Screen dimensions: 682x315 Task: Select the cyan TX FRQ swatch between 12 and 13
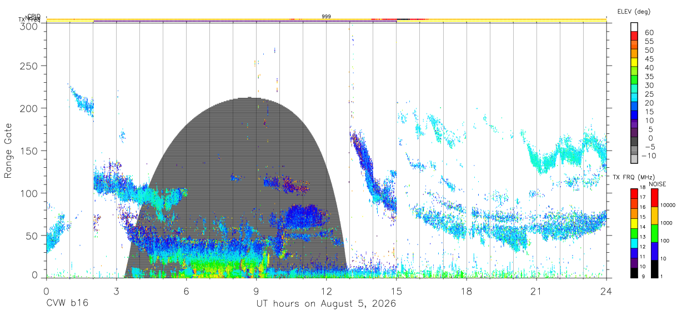pos(634,242)
